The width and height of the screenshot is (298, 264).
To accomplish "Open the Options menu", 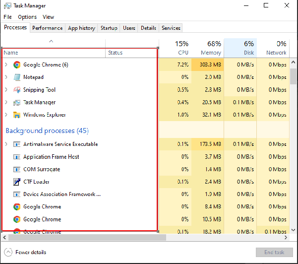I will click(x=27, y=17).
